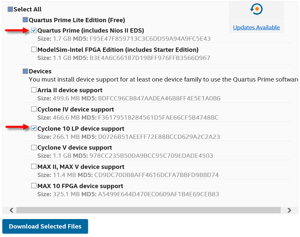Click the Quartus Prime Lite Edition (Free) label
Viewport: 300px width, 237px height.
tap(77, 20)
